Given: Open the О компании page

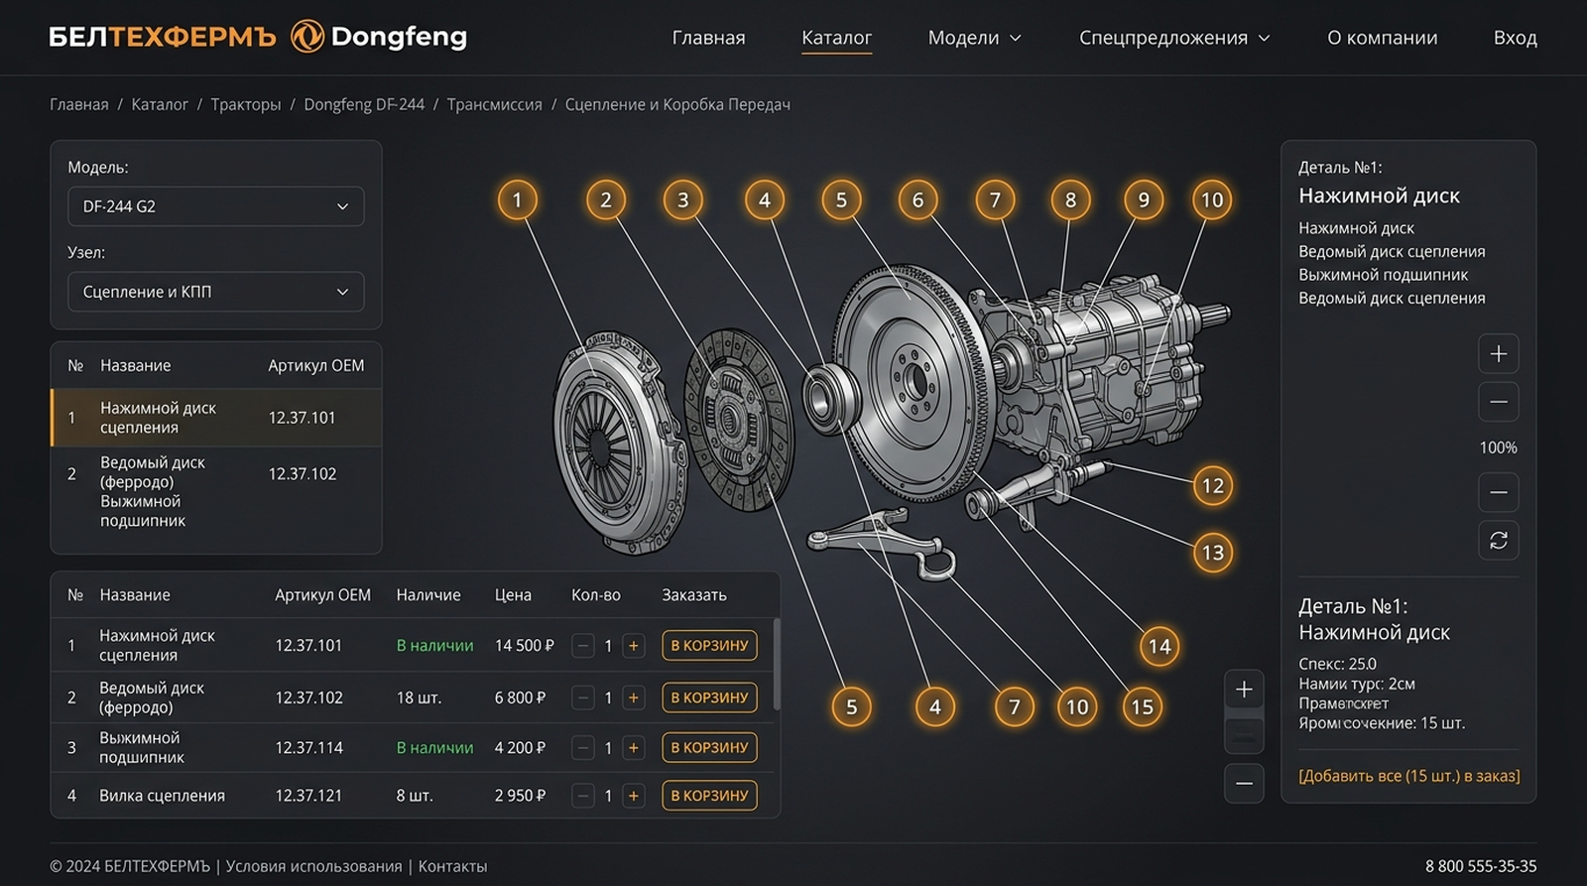Looking at the screenshot, I should click(1382, 38).
